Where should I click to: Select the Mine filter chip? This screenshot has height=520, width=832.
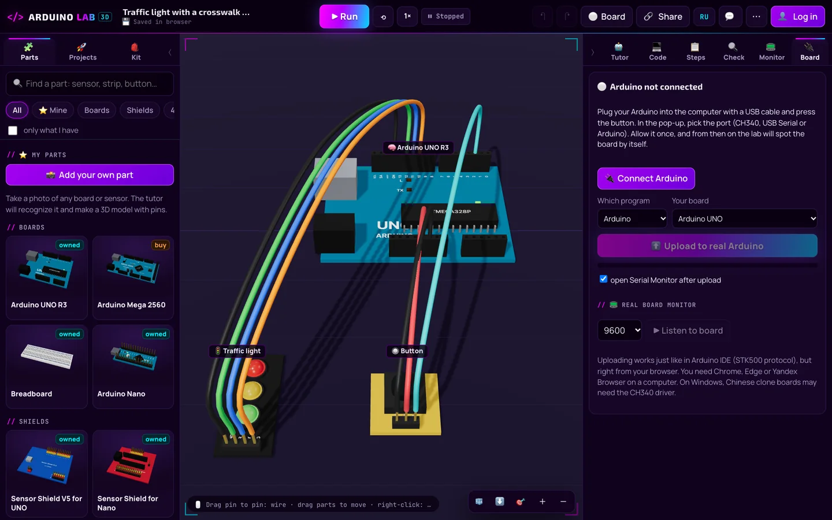coord(53,110)
